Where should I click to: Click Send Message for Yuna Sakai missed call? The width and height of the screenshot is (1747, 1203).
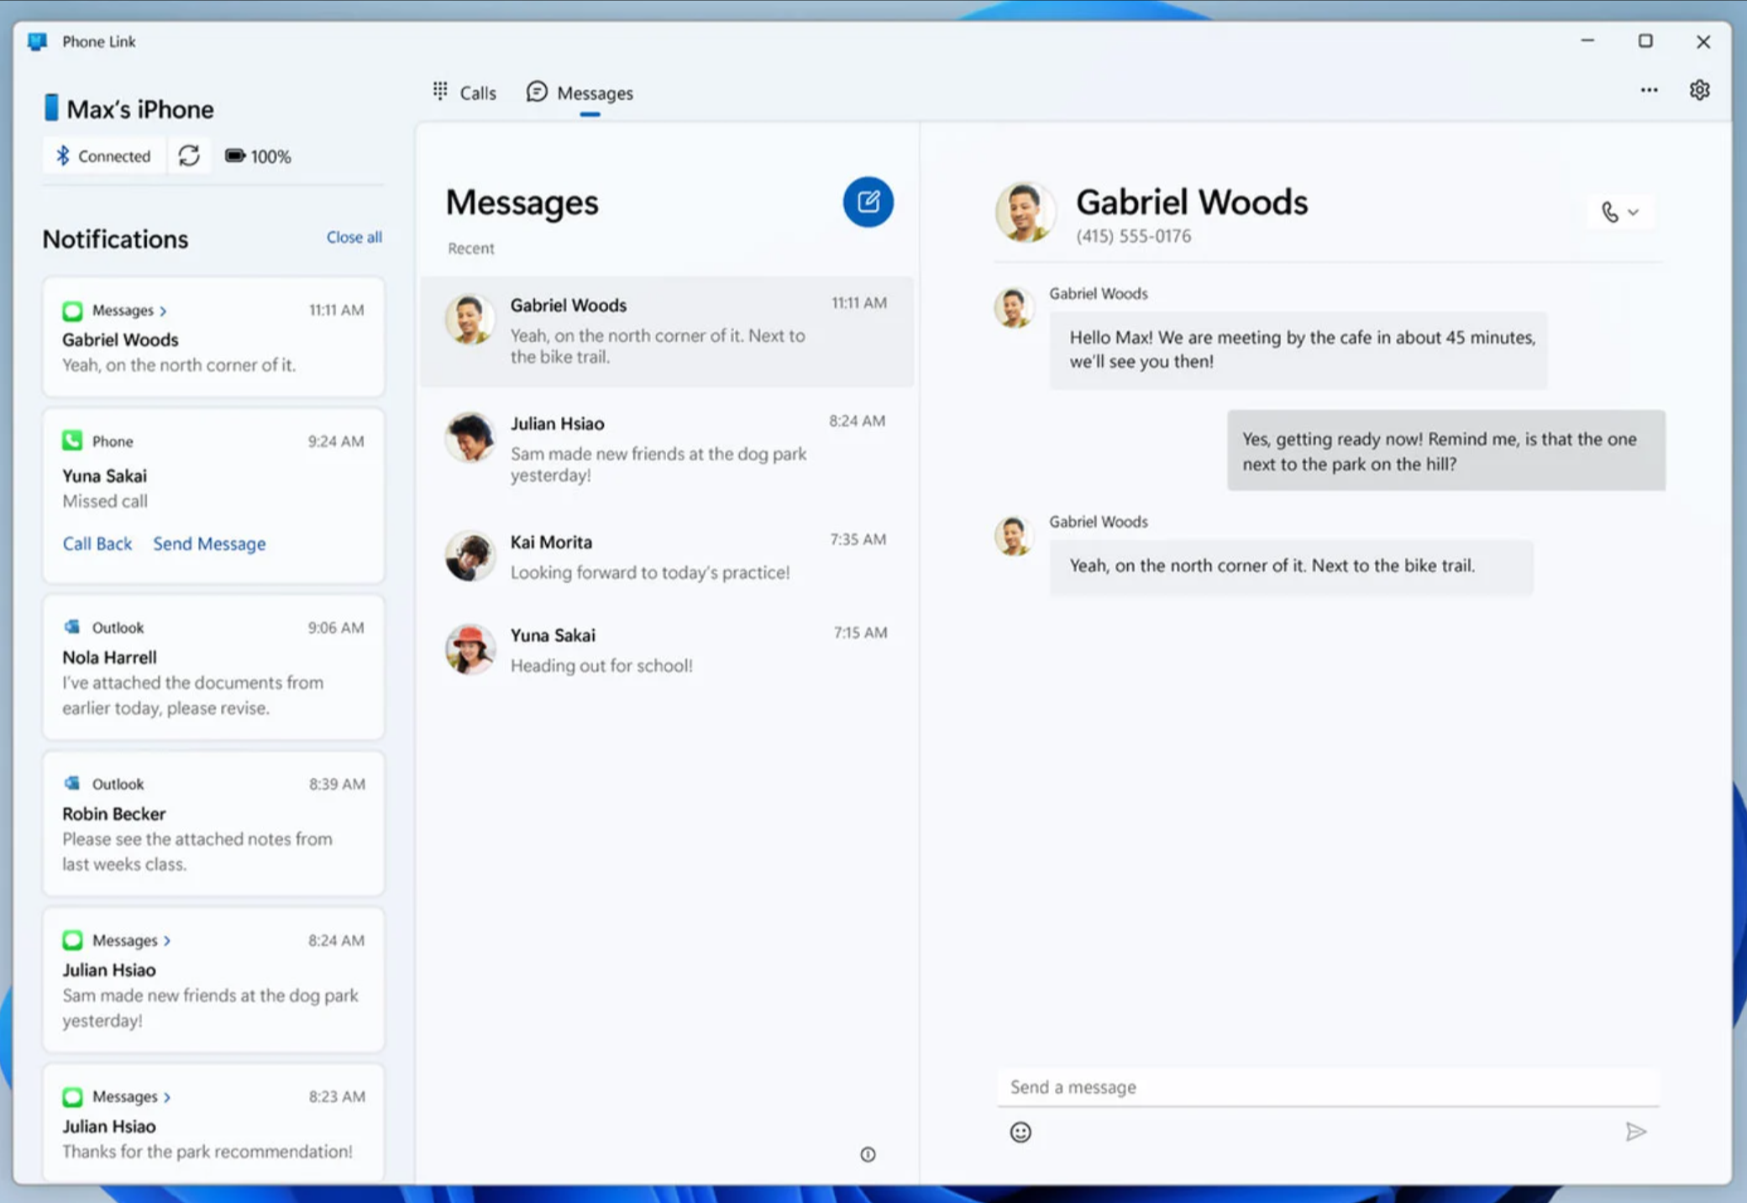click(x=209, y=544)
